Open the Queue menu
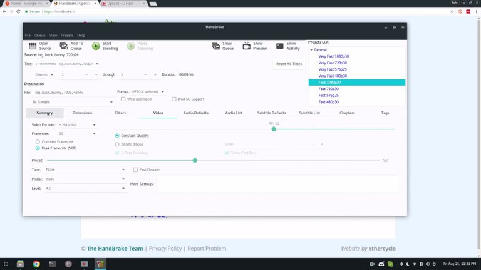 pyautogui.click(x=40, y=35)
